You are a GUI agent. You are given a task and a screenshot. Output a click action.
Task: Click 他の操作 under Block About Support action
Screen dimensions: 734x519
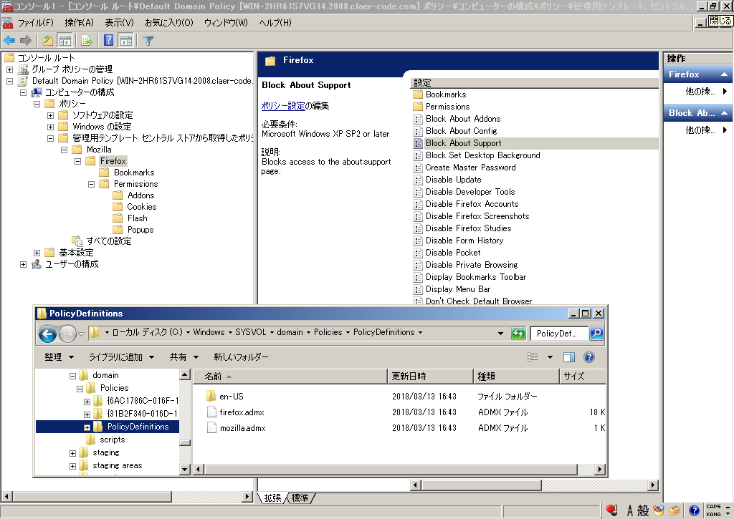(700, 130)
